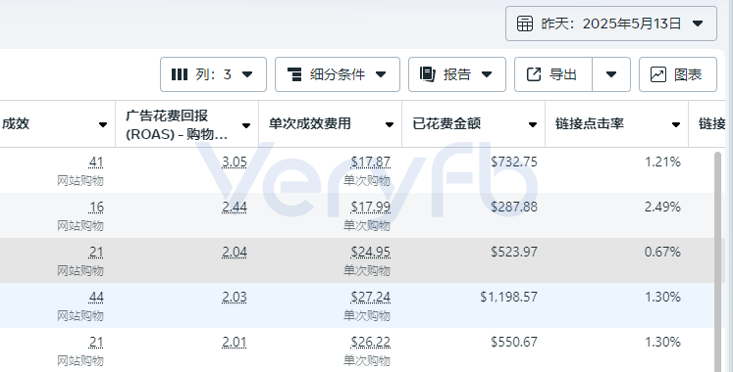Open the 广告花费回报 (ROAS) column menu arrow

(246, 125)
